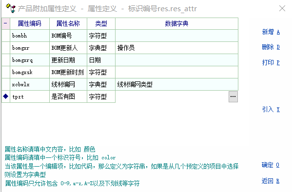Select the blue diamond row marker

tap(5, 96)
